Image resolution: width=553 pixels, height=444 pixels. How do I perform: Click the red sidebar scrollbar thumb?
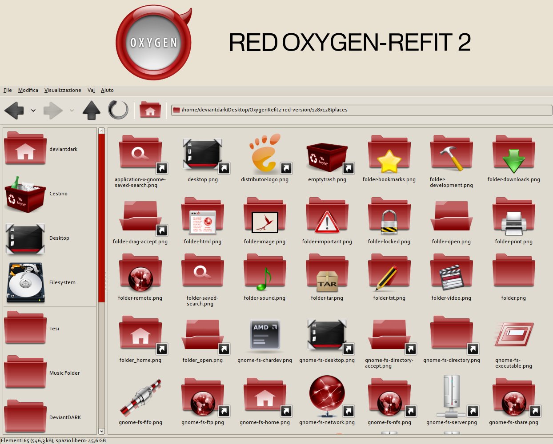101,218
